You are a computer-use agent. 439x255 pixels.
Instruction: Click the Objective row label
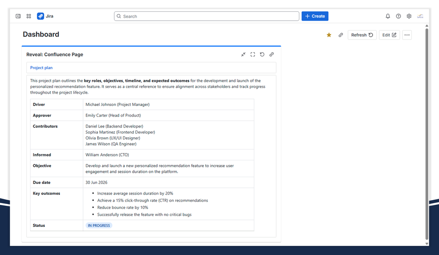coord(42,166)
